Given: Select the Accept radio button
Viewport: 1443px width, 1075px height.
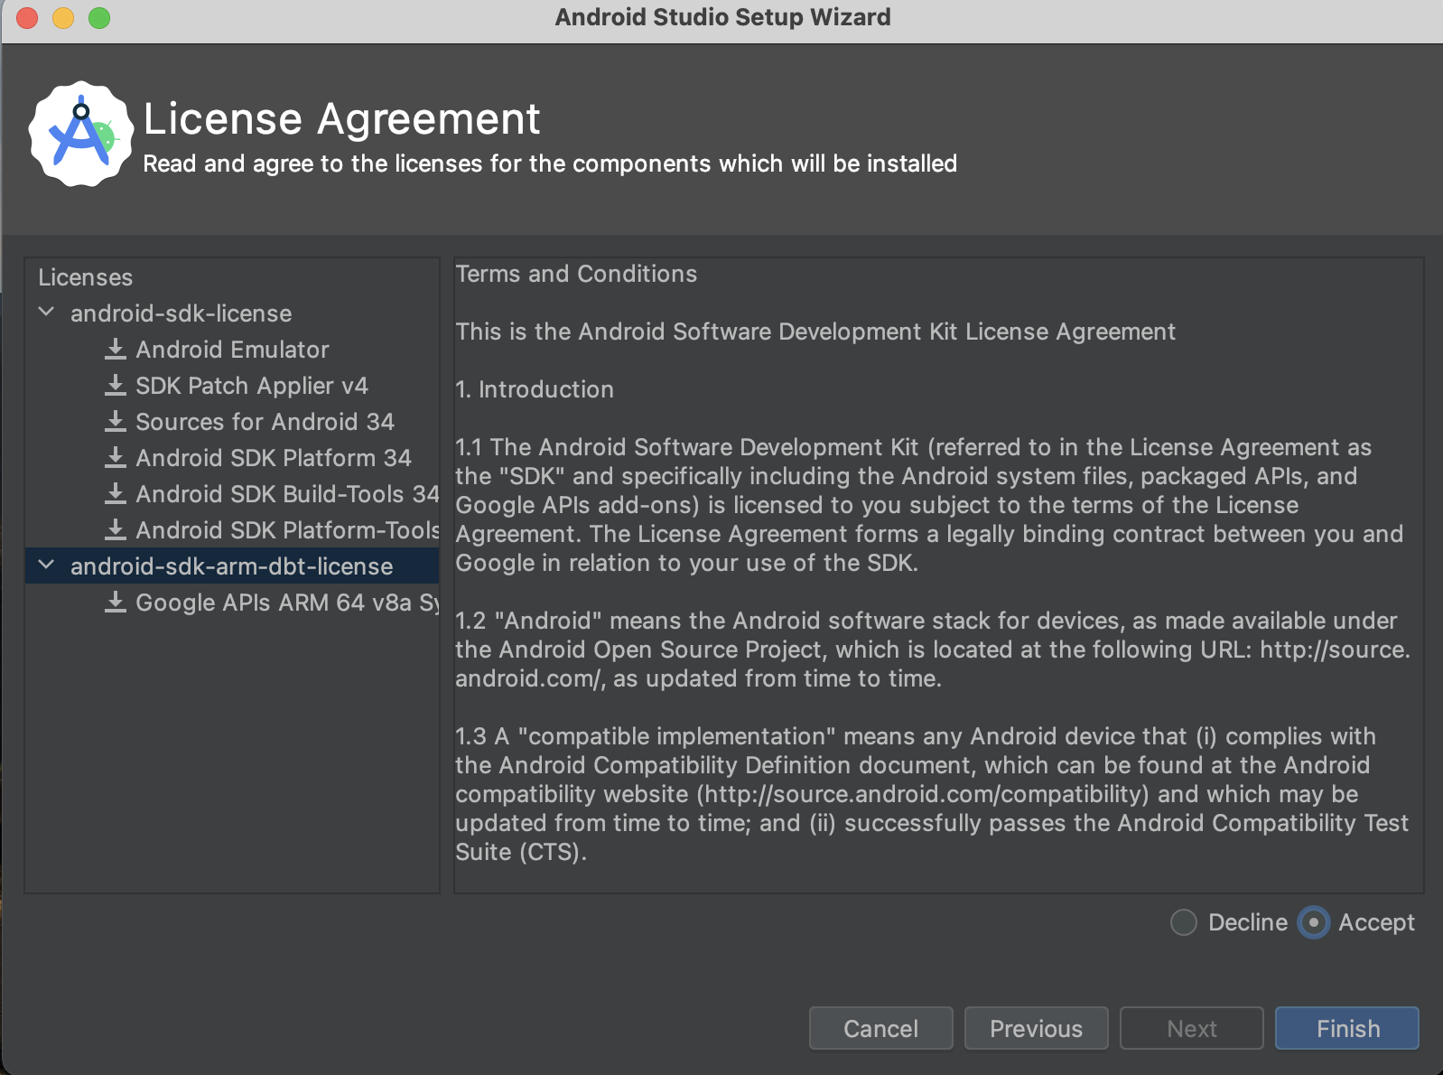Looking at the screenshot, I should [1313, 922].
